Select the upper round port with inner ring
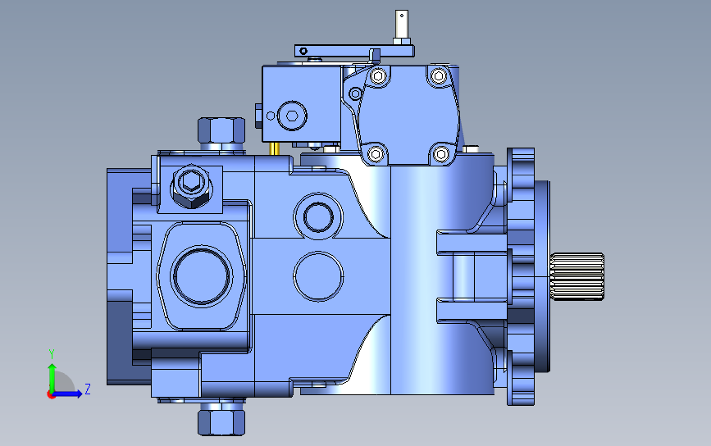The width and height of the screenshot is (711, 446). tap(318, 216)
